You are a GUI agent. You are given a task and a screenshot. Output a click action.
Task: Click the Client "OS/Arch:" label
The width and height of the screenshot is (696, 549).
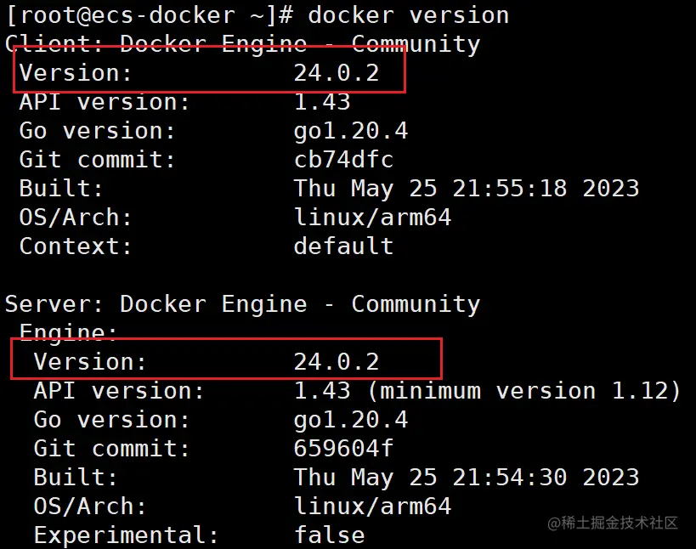coord(76,218)
